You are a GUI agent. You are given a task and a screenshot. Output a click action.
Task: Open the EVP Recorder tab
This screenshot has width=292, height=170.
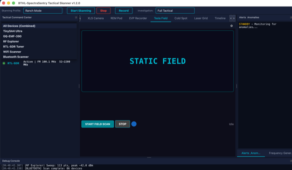coord(138,18)
